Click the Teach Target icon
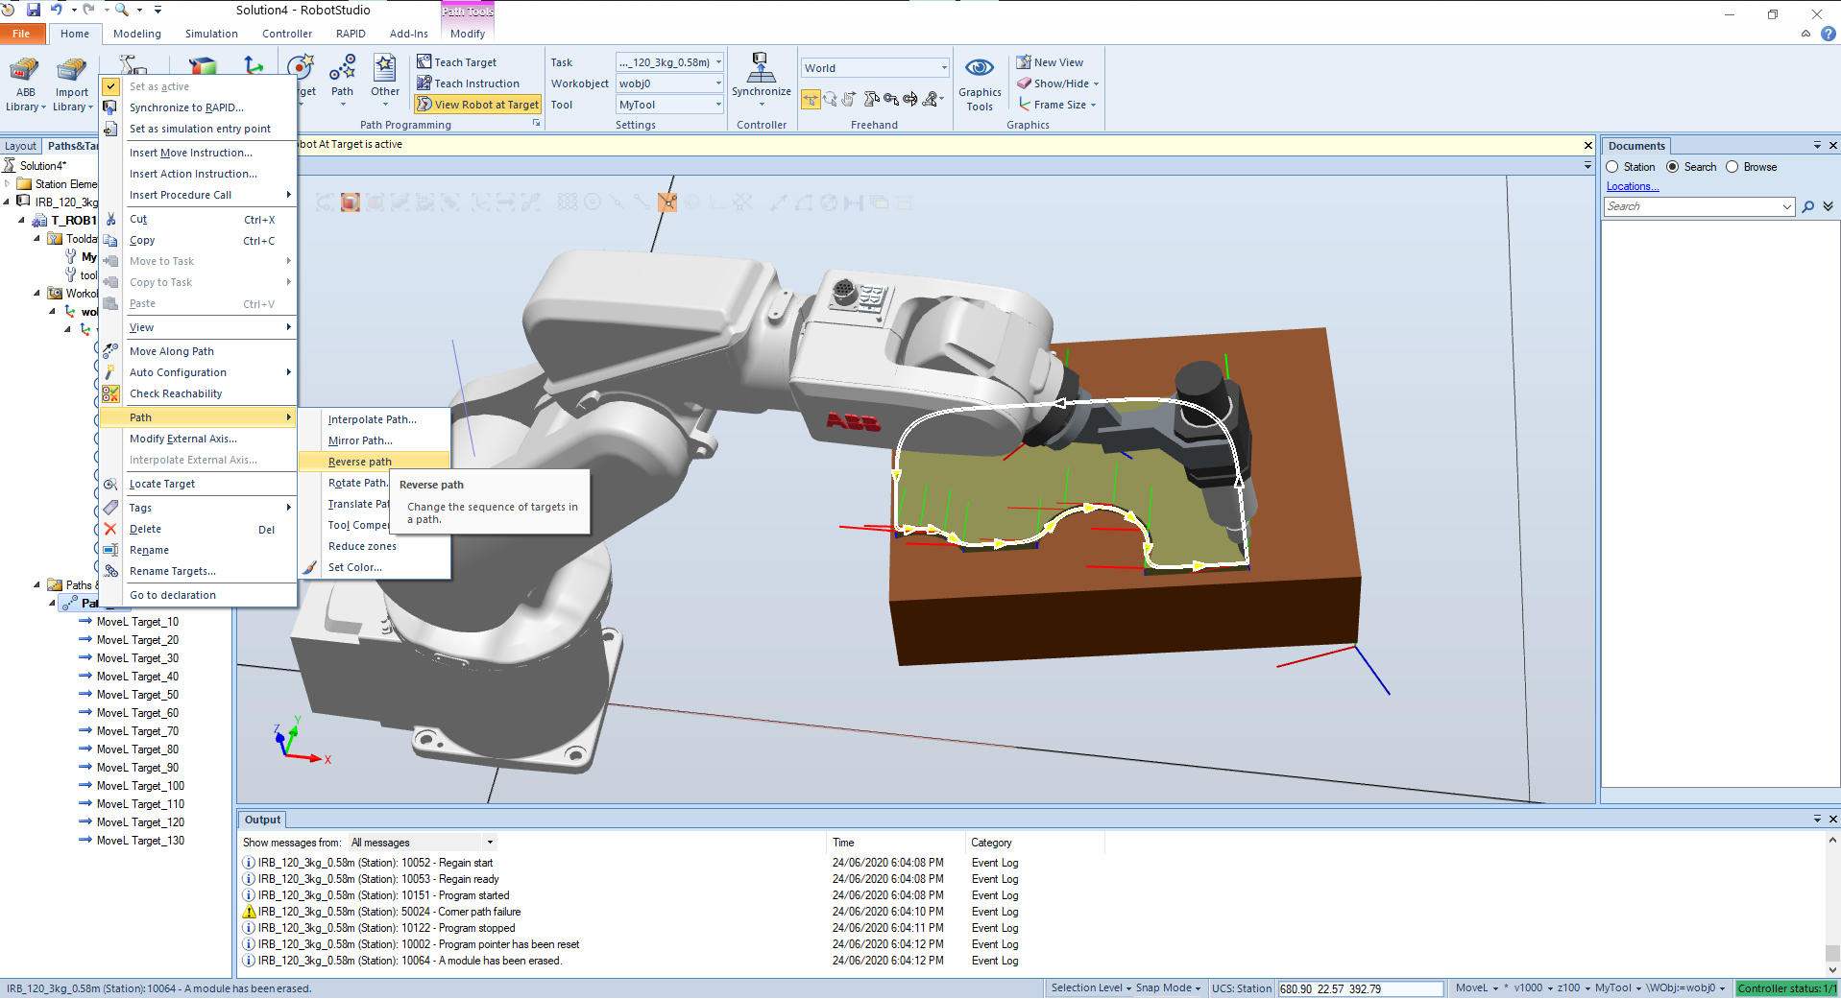 [424, 62]
